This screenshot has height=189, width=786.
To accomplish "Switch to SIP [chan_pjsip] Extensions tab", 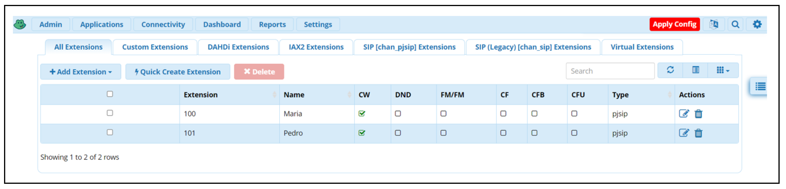I will [x=409, y=47].
